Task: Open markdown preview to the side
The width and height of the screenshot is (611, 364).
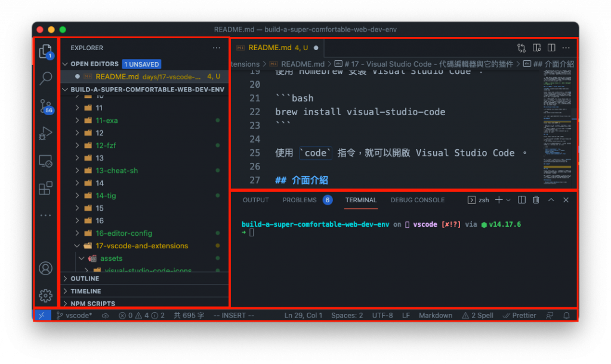Action: tap(536, 48)
